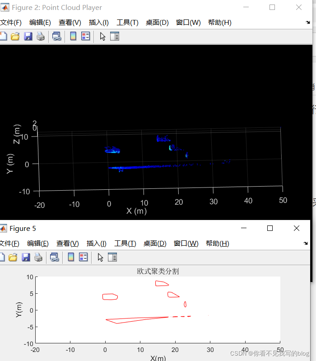The image size is (316, 361).
Task: Click the Z (m) axis label in point cloud
Action: (x=17, y=134)
